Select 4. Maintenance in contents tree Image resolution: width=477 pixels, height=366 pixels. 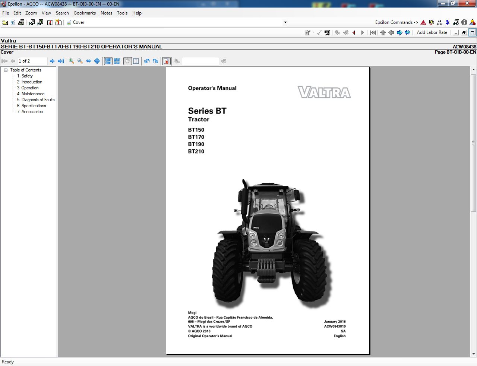31,94
